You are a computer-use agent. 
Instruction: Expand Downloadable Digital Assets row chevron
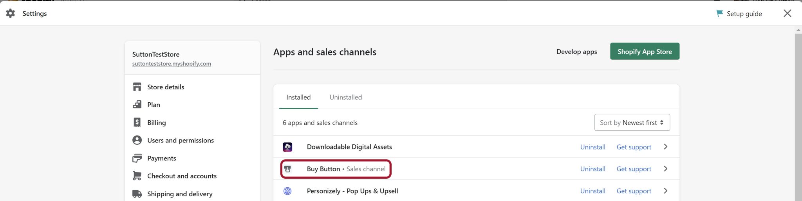pos(666,147)
